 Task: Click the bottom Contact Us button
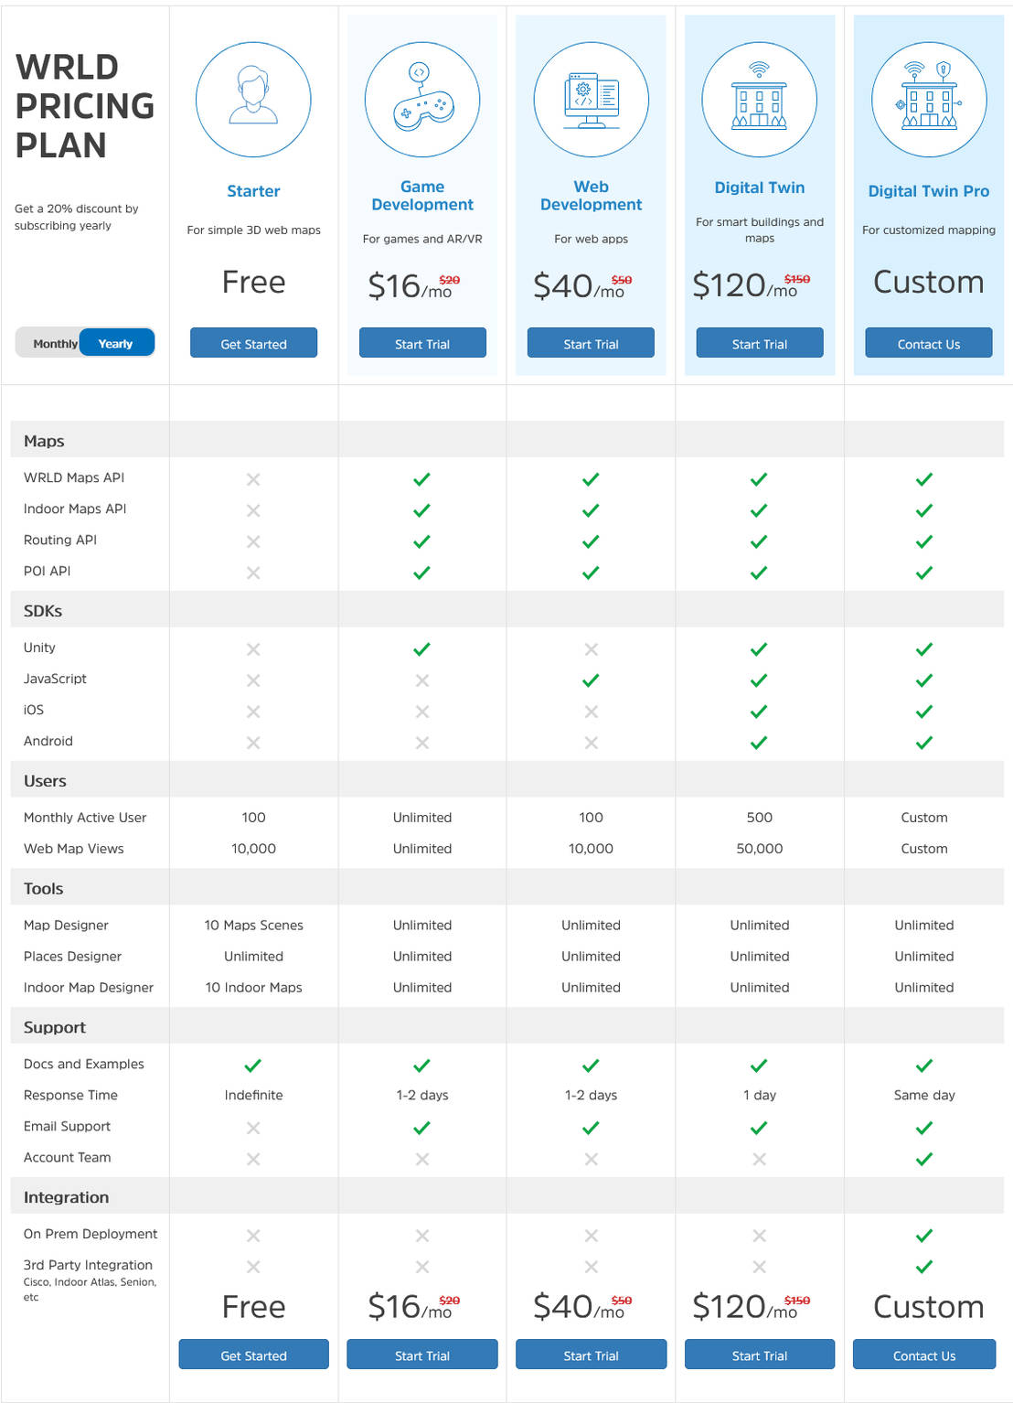tap(924, 1355)
